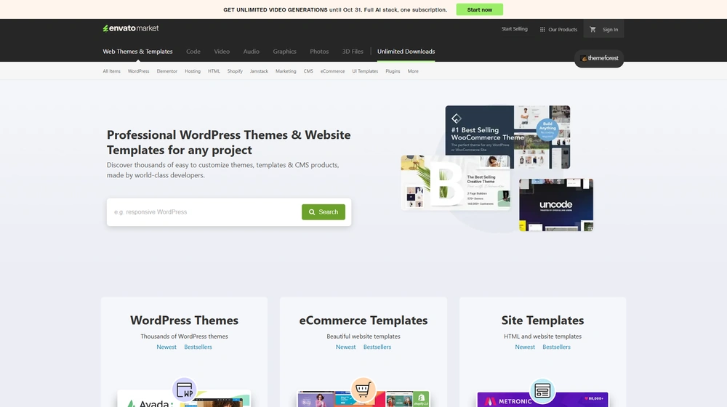
Task: Click the Start Selling link
Action: coord(515,29)
